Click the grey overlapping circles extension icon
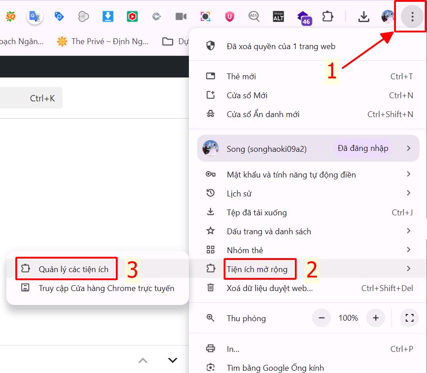Image resolution: width=427 pixels, height=373 pixels. [83, 17]
